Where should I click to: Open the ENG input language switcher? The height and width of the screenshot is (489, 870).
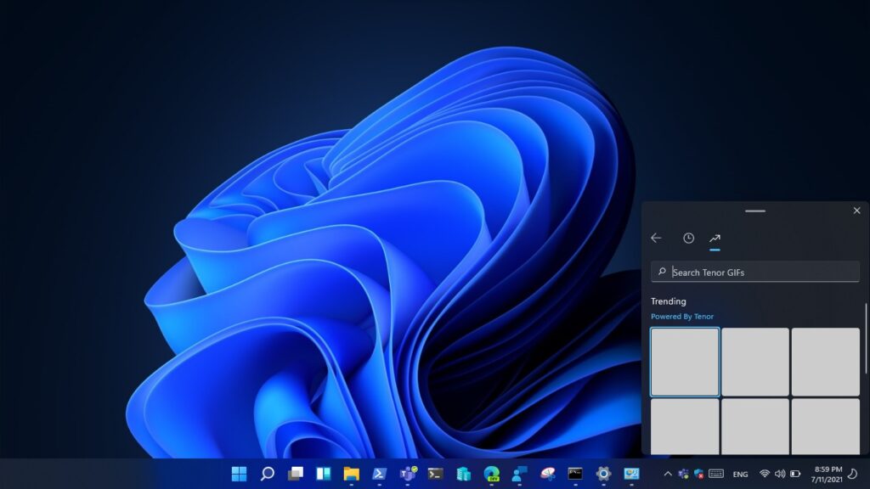[740, 474]
